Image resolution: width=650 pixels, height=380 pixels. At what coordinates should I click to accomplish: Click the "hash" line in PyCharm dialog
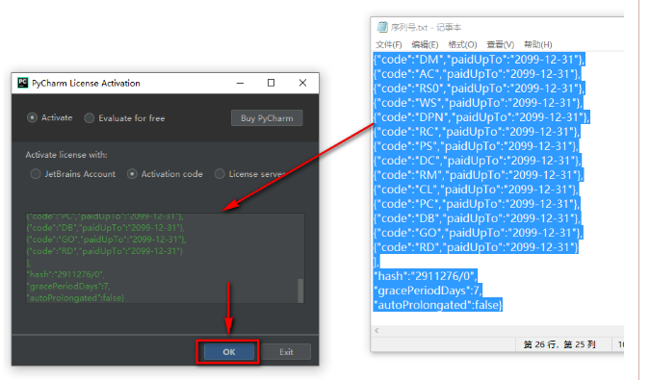click(65, 274)
